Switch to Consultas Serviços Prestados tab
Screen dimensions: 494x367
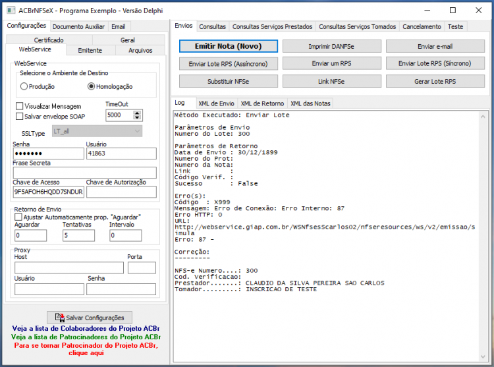point(272,27)
